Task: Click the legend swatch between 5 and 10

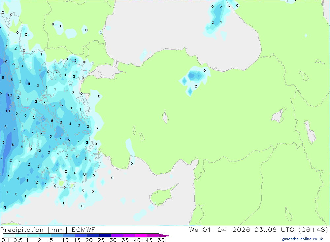Action: (57, 235)
